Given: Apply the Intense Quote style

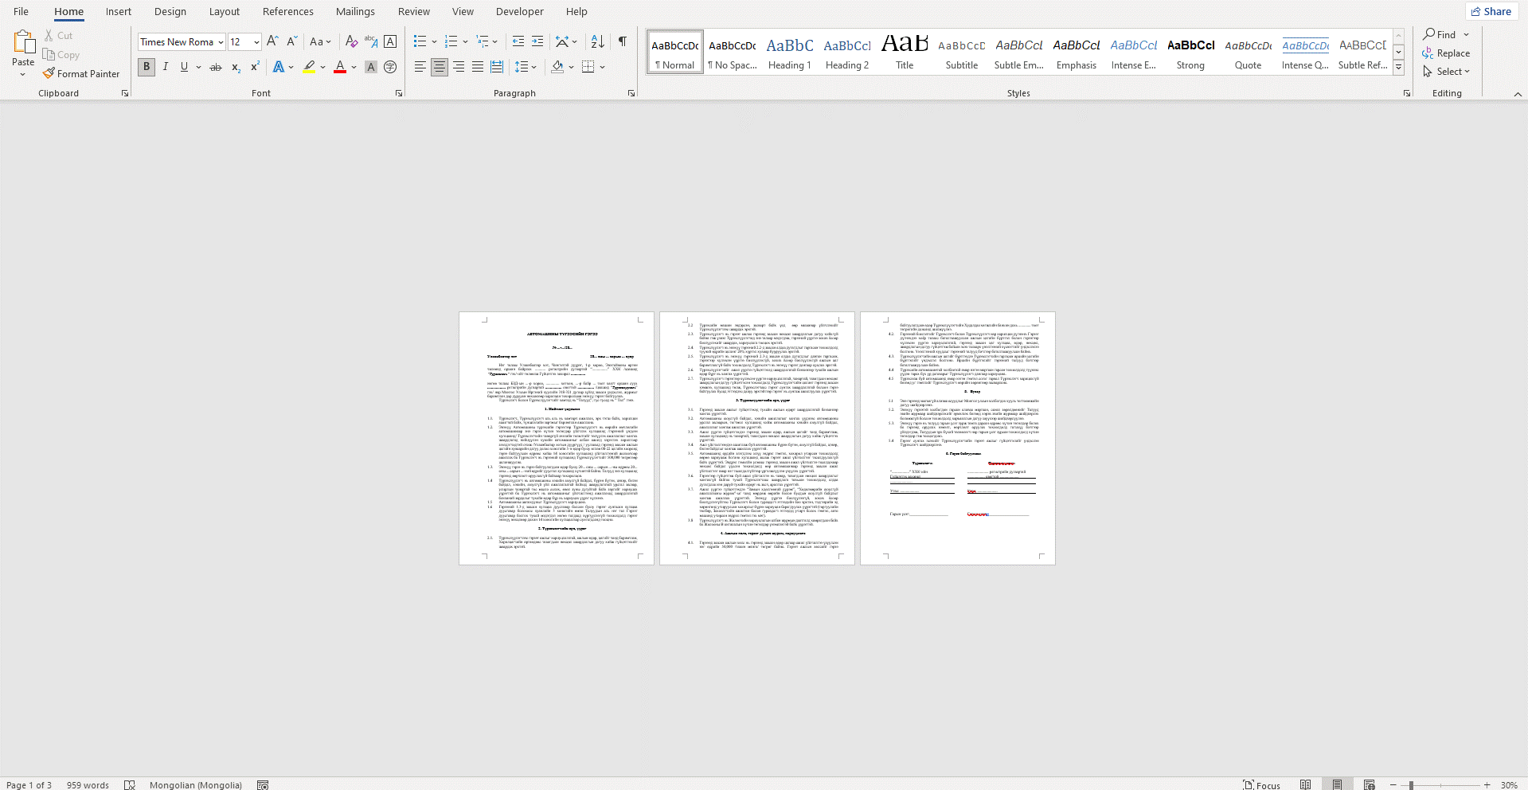Looking at the screenshot, I should tap(1305, 53).
